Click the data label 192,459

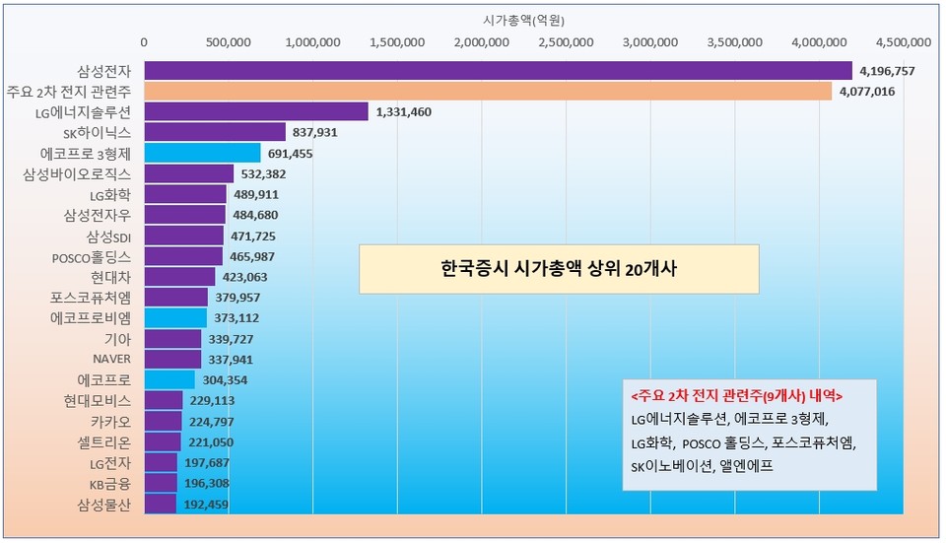[206, 505]
